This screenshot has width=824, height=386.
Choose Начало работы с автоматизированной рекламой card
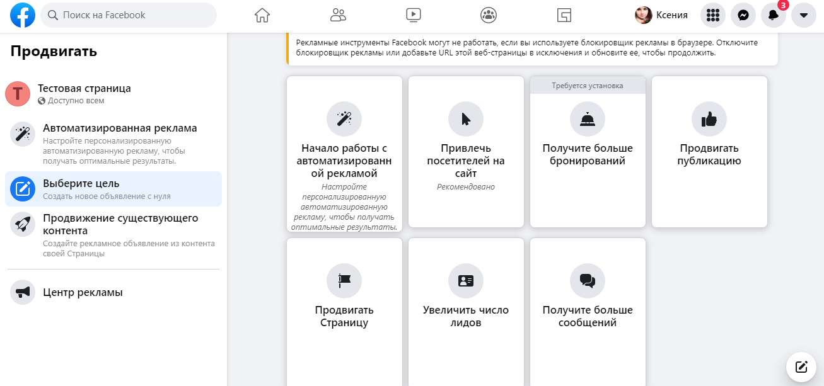coord(344,154)
